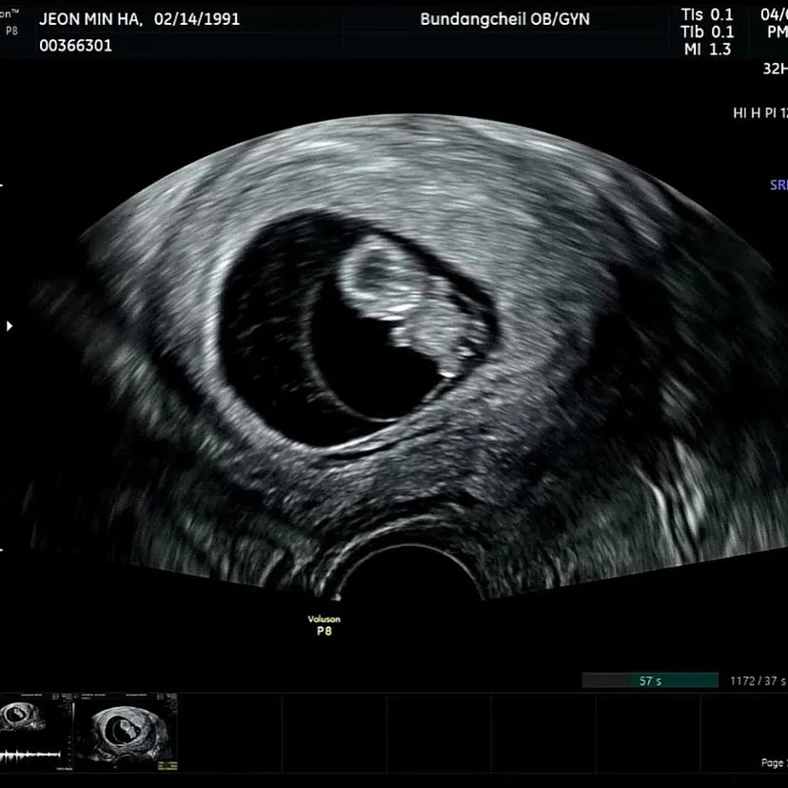Click the patient name JEON MIN HA
The width and height of the screenshot is (788, 788).
(90, 19)
